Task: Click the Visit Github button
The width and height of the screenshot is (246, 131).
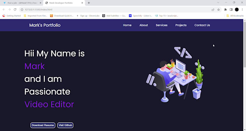Action: [x=65, y=125]
